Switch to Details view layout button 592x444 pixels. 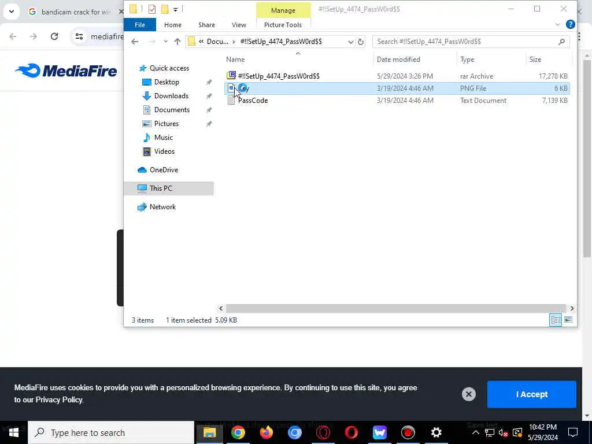coord(556,320)
